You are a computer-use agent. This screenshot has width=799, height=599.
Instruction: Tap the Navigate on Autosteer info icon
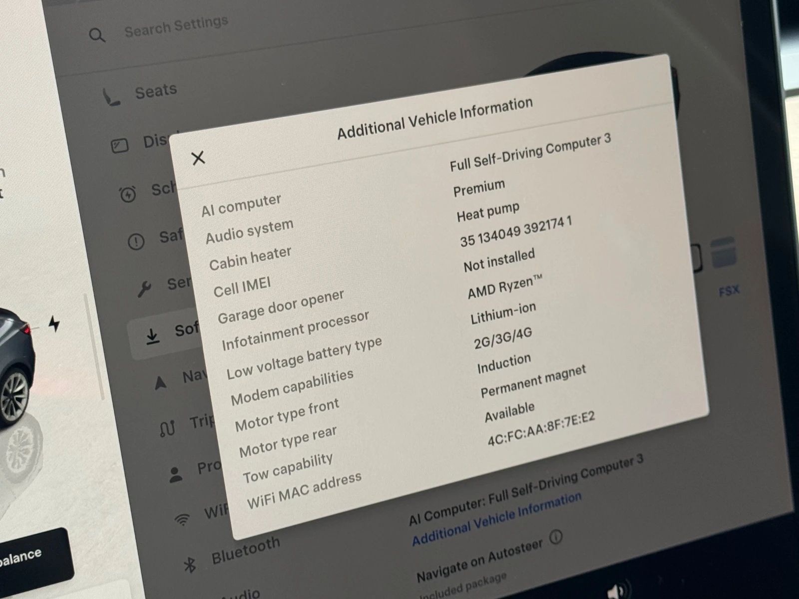[x=555, y=538]
